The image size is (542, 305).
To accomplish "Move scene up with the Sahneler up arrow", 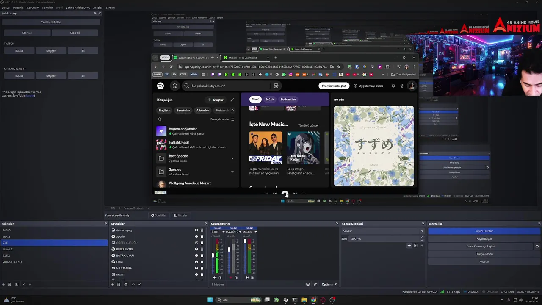I will [24, 284].
